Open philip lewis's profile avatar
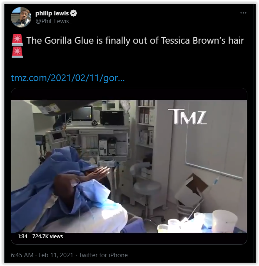Screen dimensions: 259x266 (x=21, y=17)
